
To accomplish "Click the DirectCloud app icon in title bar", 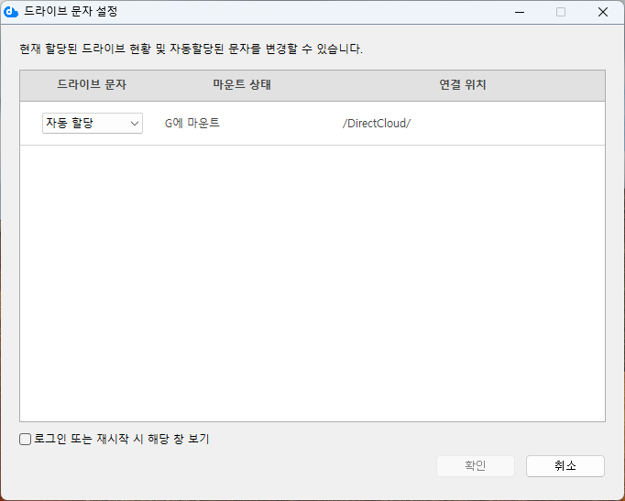I will [12, 13].
